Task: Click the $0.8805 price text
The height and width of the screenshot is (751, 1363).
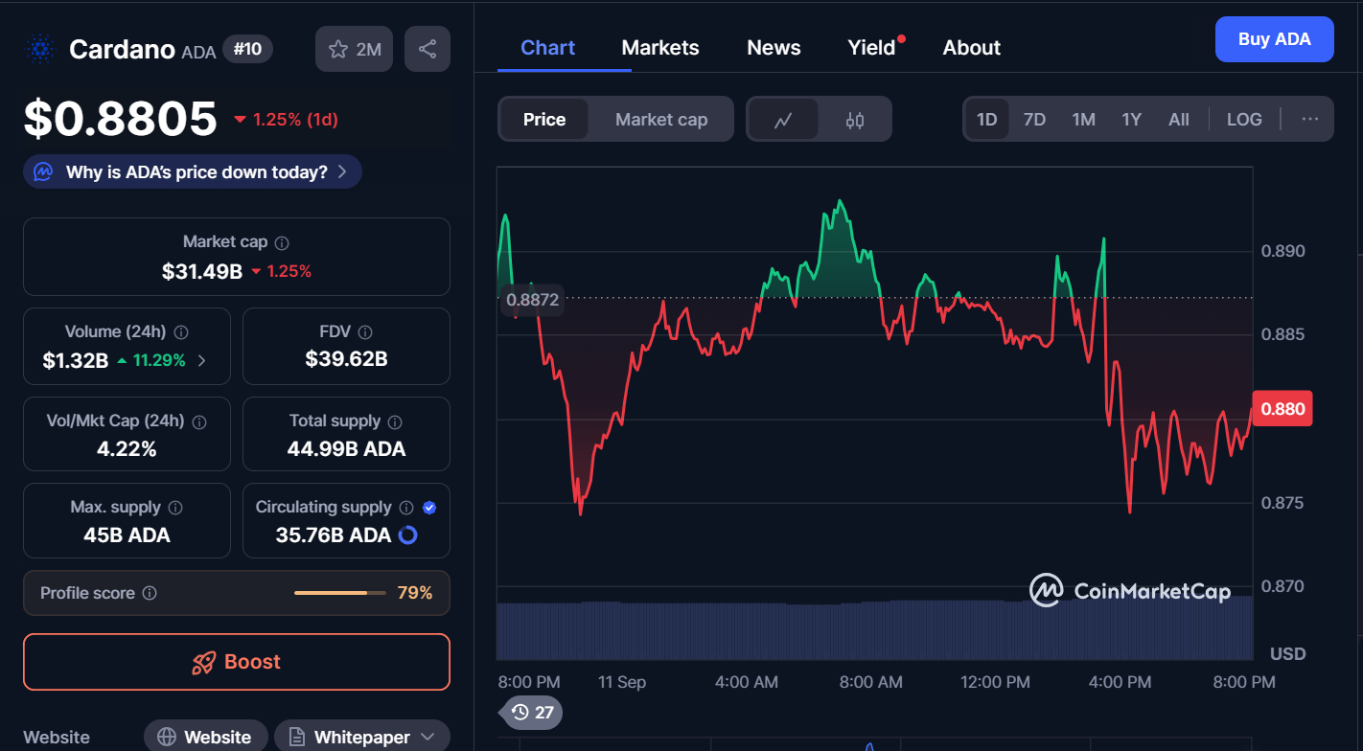Action: tap(121, 119)
